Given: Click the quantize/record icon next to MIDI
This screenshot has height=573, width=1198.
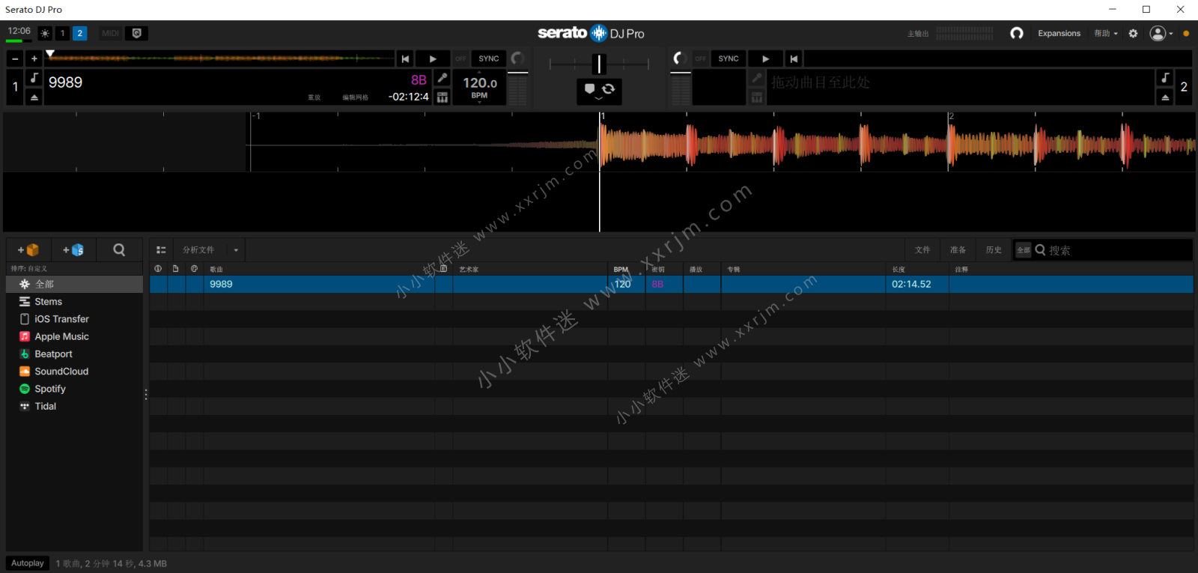Looking at the screenshot, I should (x=136, y=33).
